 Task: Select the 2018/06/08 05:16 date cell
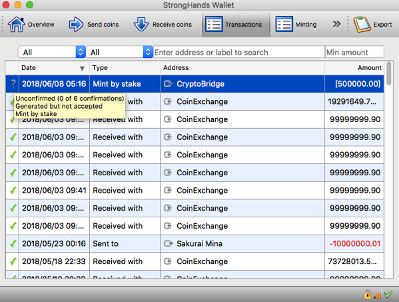(x=54, y=84)
